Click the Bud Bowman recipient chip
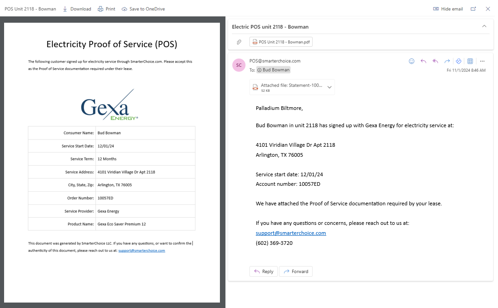 point(273,70)
